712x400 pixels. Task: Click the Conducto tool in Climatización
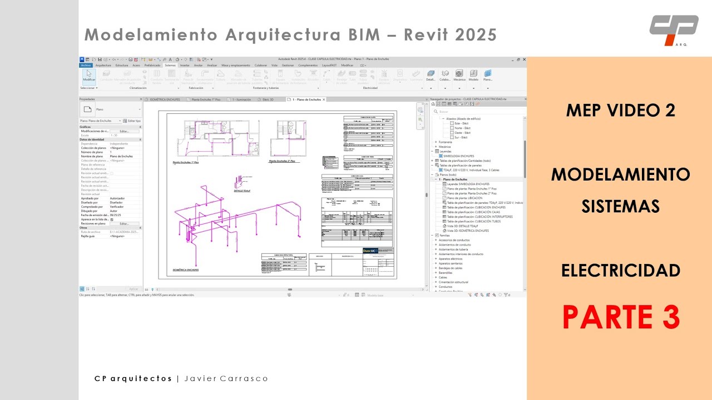click(x=106, y=76)
